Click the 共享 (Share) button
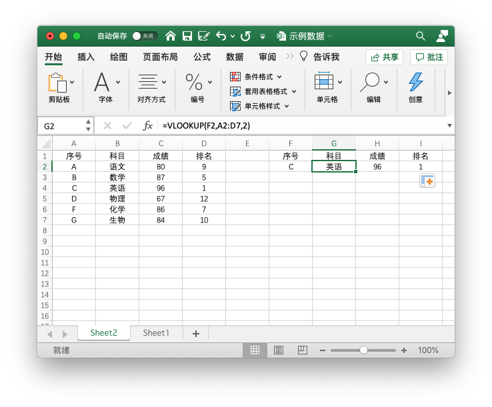The height and width of the screenshot is (407, 492). 384,57
